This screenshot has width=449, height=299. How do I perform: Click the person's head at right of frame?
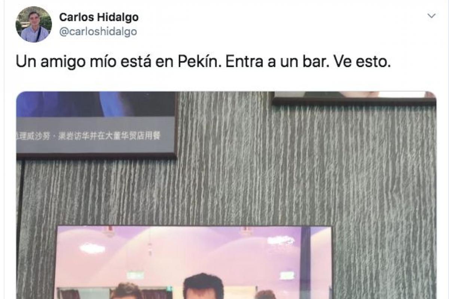(266, 295)
